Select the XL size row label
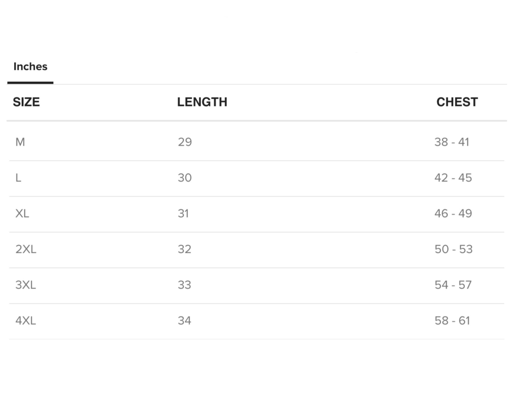 tap(22, 214)
